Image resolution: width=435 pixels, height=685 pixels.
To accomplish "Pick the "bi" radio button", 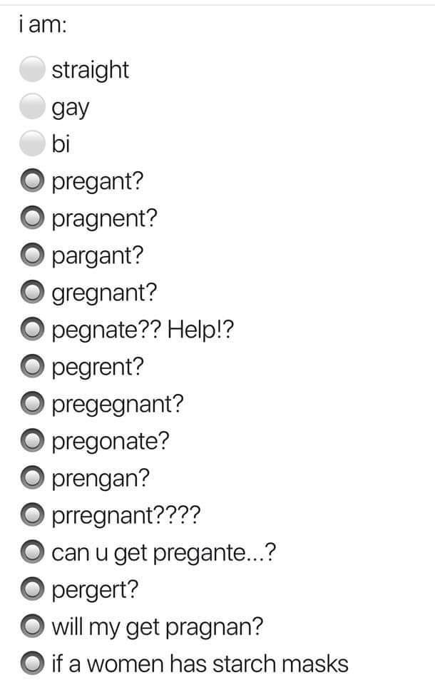I will click(33, 145).
